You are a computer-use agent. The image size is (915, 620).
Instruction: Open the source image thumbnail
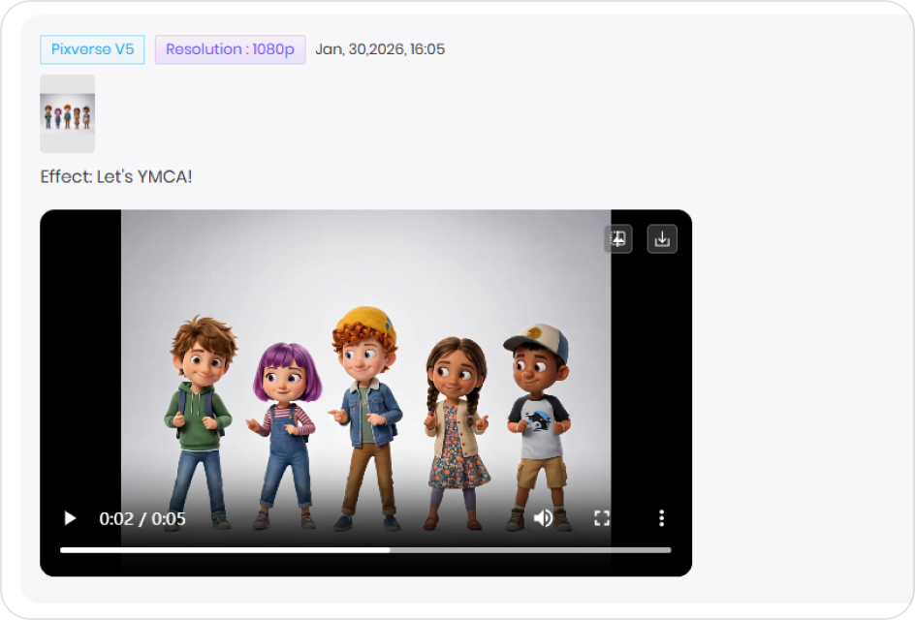(67, 113)
